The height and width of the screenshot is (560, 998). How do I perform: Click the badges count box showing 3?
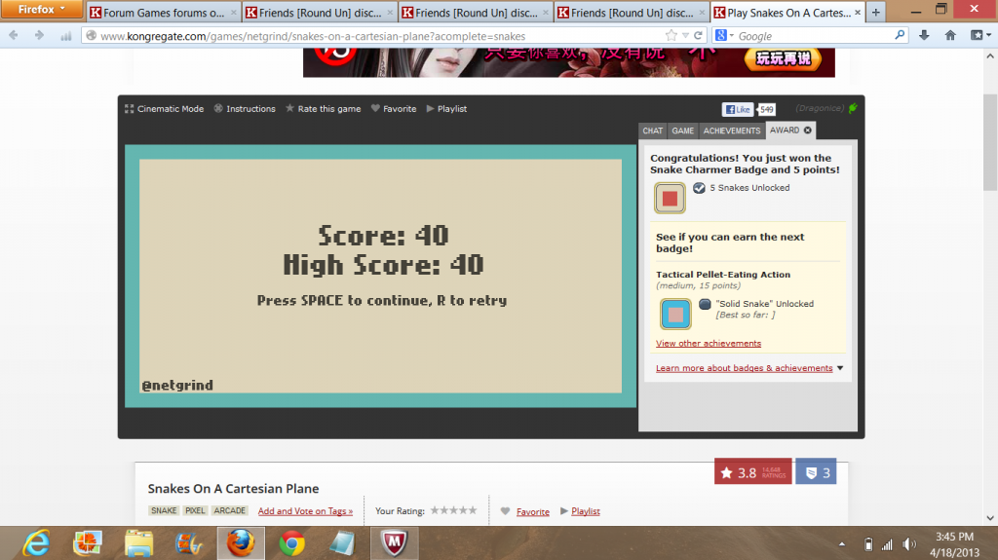816,472
